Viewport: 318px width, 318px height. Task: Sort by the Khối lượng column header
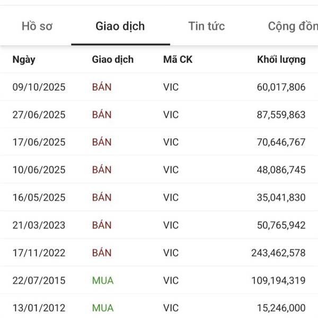coord(281,59)
